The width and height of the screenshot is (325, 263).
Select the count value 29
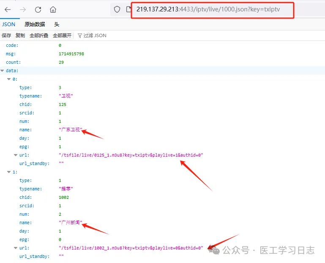coord(61,62)
